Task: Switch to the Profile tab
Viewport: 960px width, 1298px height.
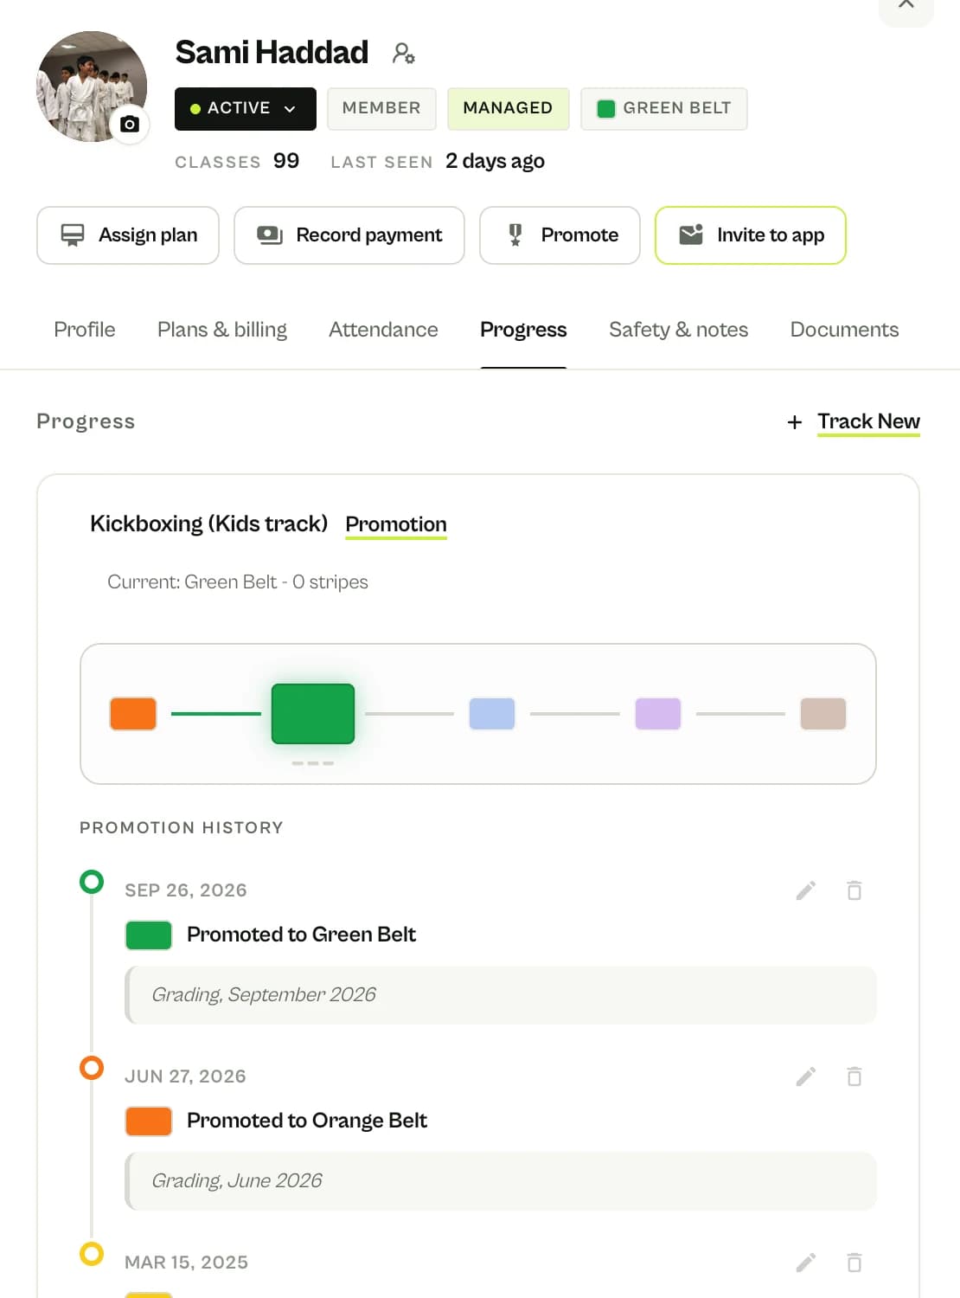Action: click(x=85, y=330)
